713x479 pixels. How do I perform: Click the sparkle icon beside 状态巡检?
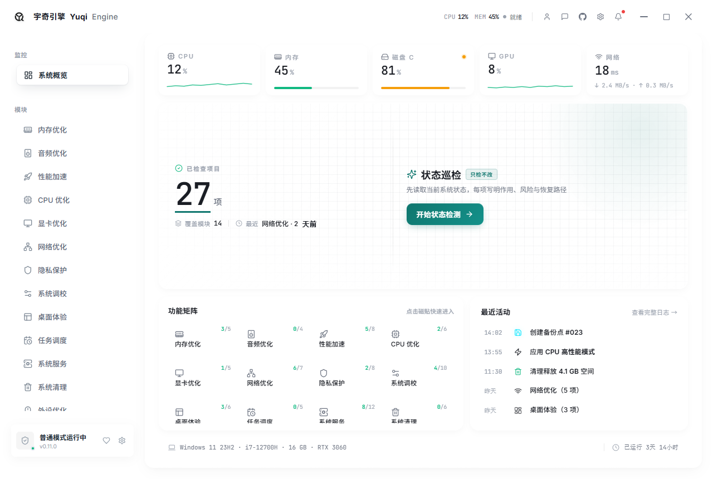pyautogui.click(x=412, y=174)
